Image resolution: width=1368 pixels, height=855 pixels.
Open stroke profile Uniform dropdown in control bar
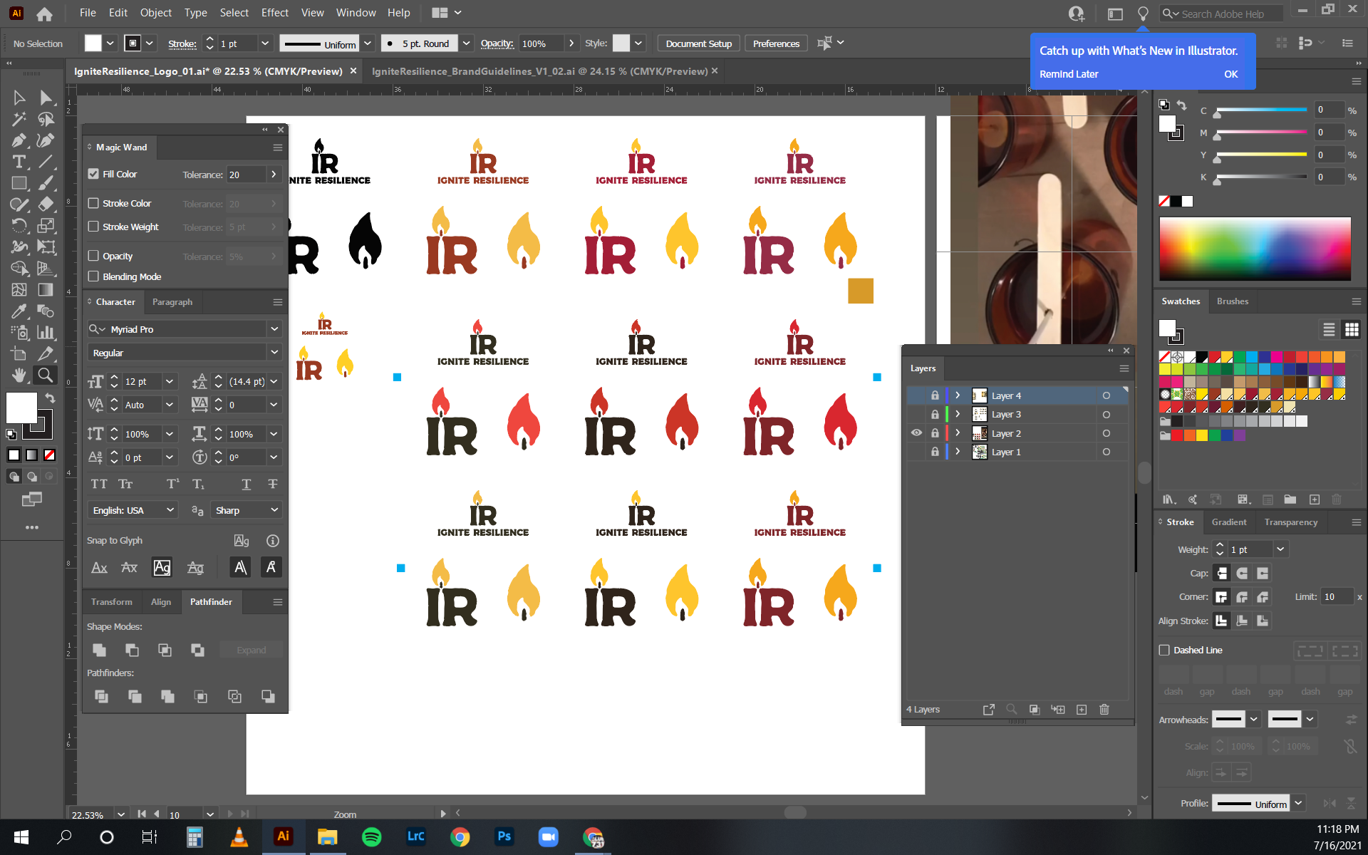click(x=368, y=43)
